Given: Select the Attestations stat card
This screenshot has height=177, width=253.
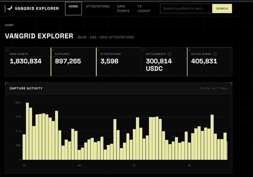Looking at the screenshot, I should (119, 62).
